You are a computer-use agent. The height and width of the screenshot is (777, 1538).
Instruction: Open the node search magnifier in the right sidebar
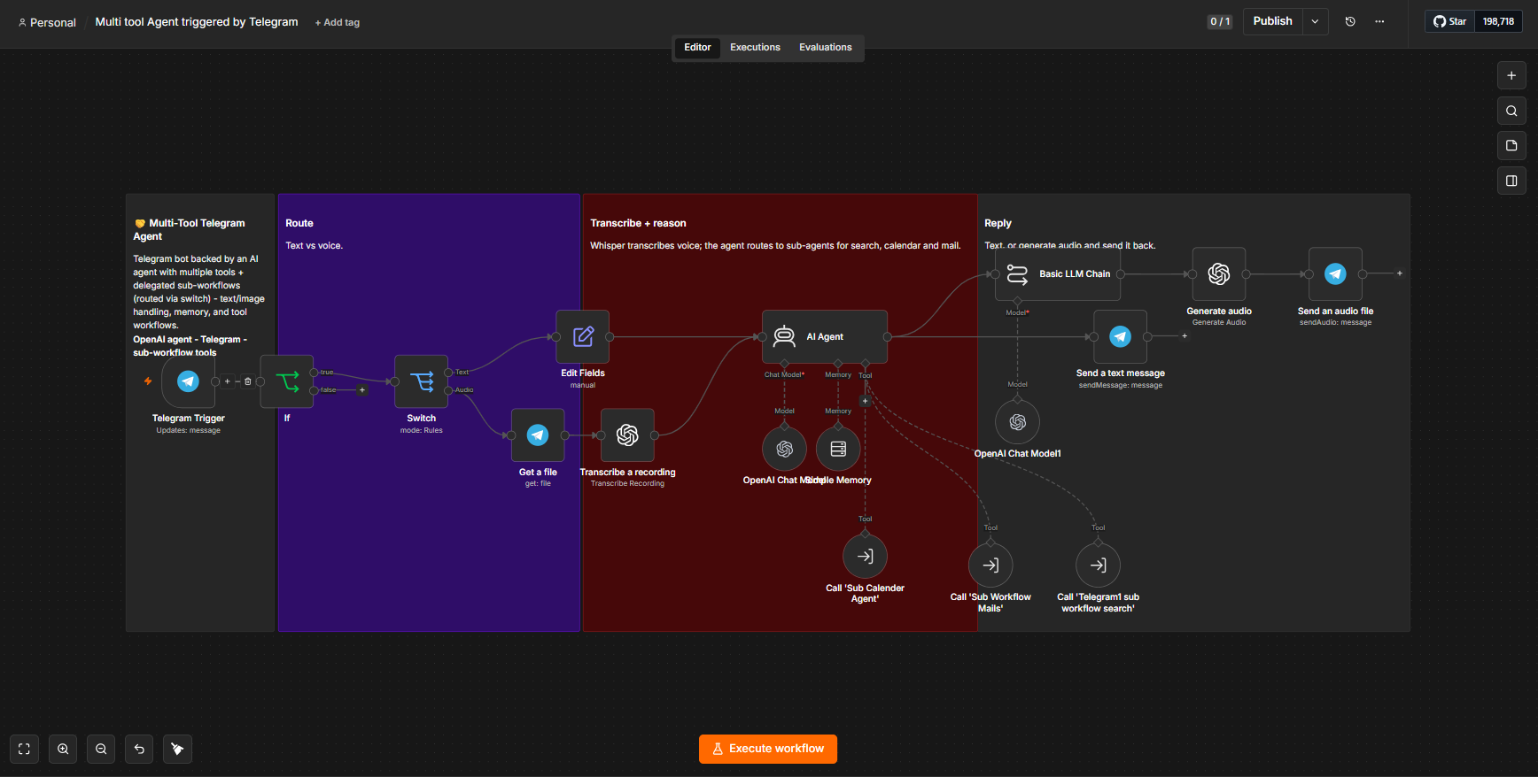point(1511,112)
